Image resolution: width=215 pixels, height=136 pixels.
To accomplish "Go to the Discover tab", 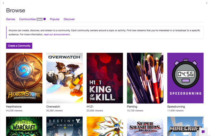I will click(x=69, y=19).
